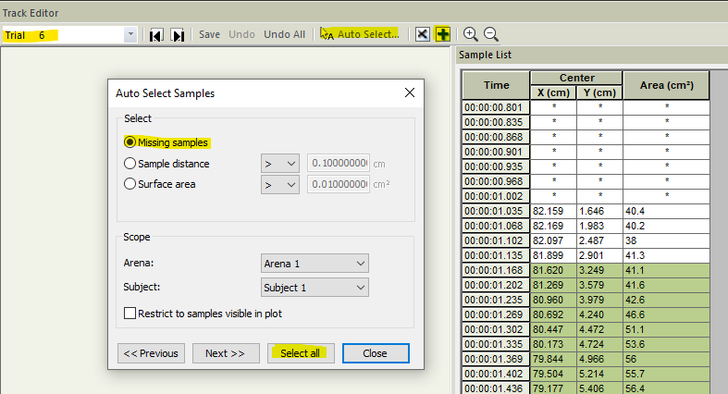
Task: Open the Subject 1 dropdown
Action: tap(315, 288)
